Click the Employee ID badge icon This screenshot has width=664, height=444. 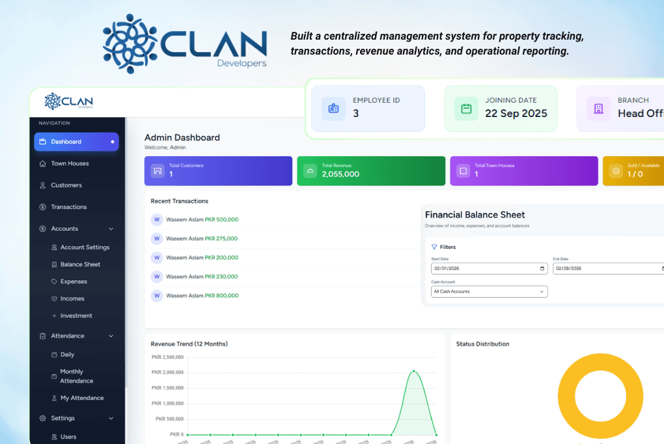click(334, 109)
